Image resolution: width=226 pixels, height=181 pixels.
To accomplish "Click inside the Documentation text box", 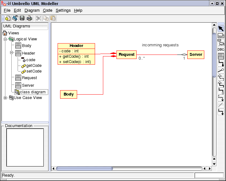I will pos(25,147).
